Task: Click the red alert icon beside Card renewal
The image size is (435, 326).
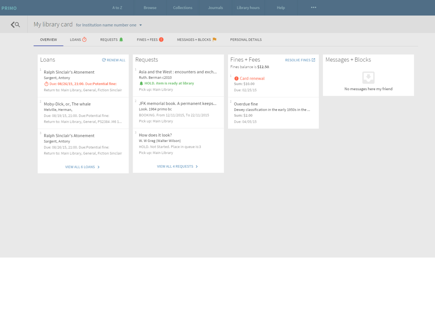Action: point(236,79)
